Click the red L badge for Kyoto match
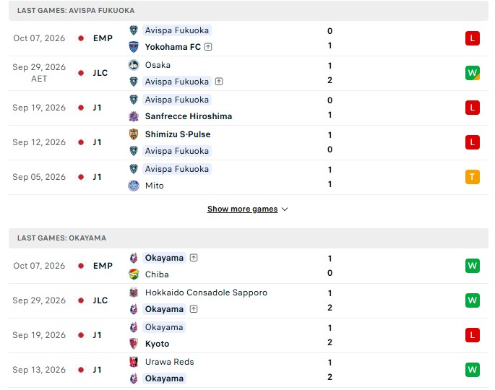Image resolution: width=495 pixels, height=390 pixels. 473,335
